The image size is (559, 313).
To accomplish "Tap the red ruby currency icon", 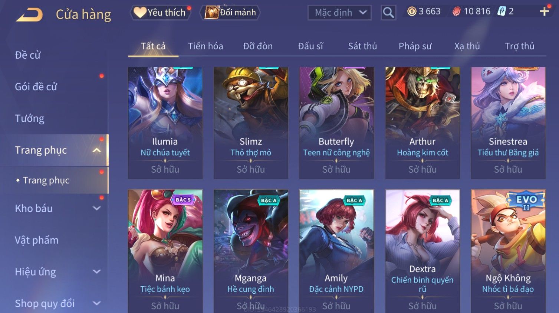I will click(x=457, y=12).
